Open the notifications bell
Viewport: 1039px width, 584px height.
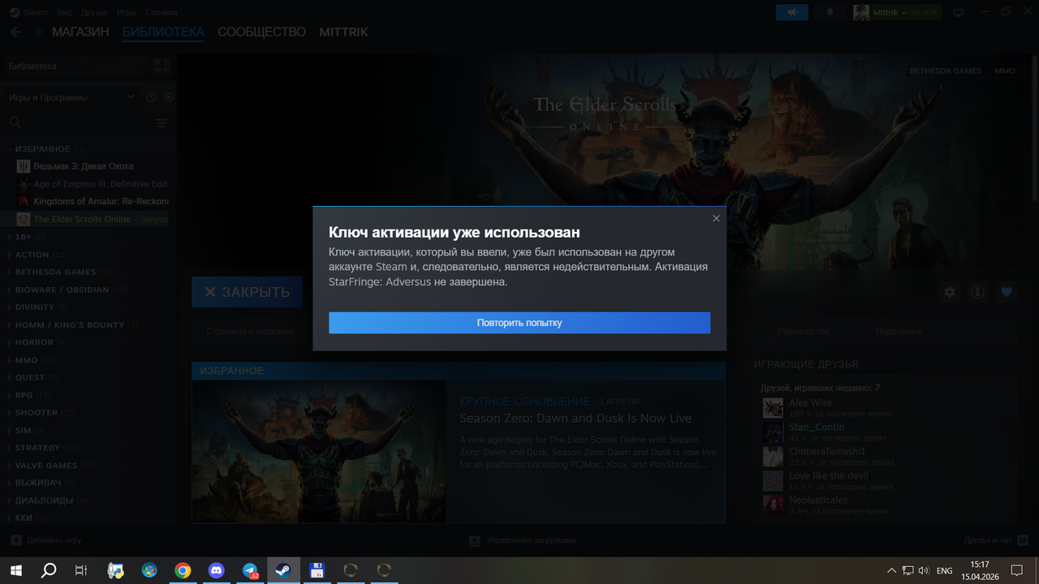(830, 12)
